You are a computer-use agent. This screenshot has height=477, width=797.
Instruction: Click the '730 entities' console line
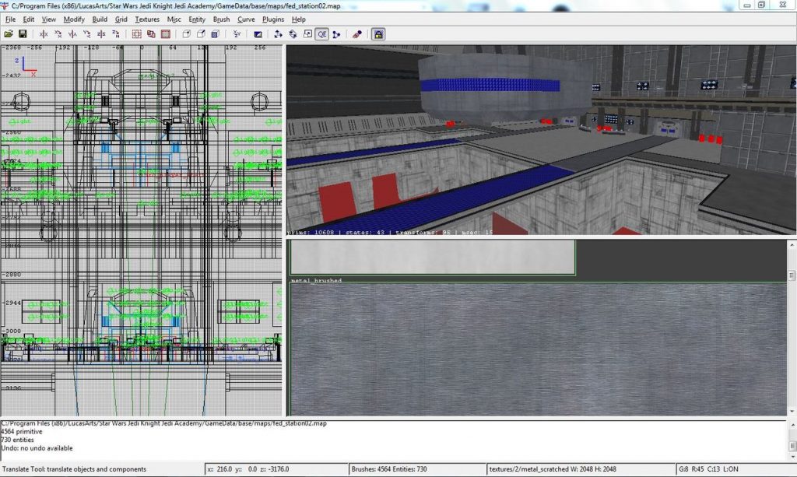click(18, 440)
